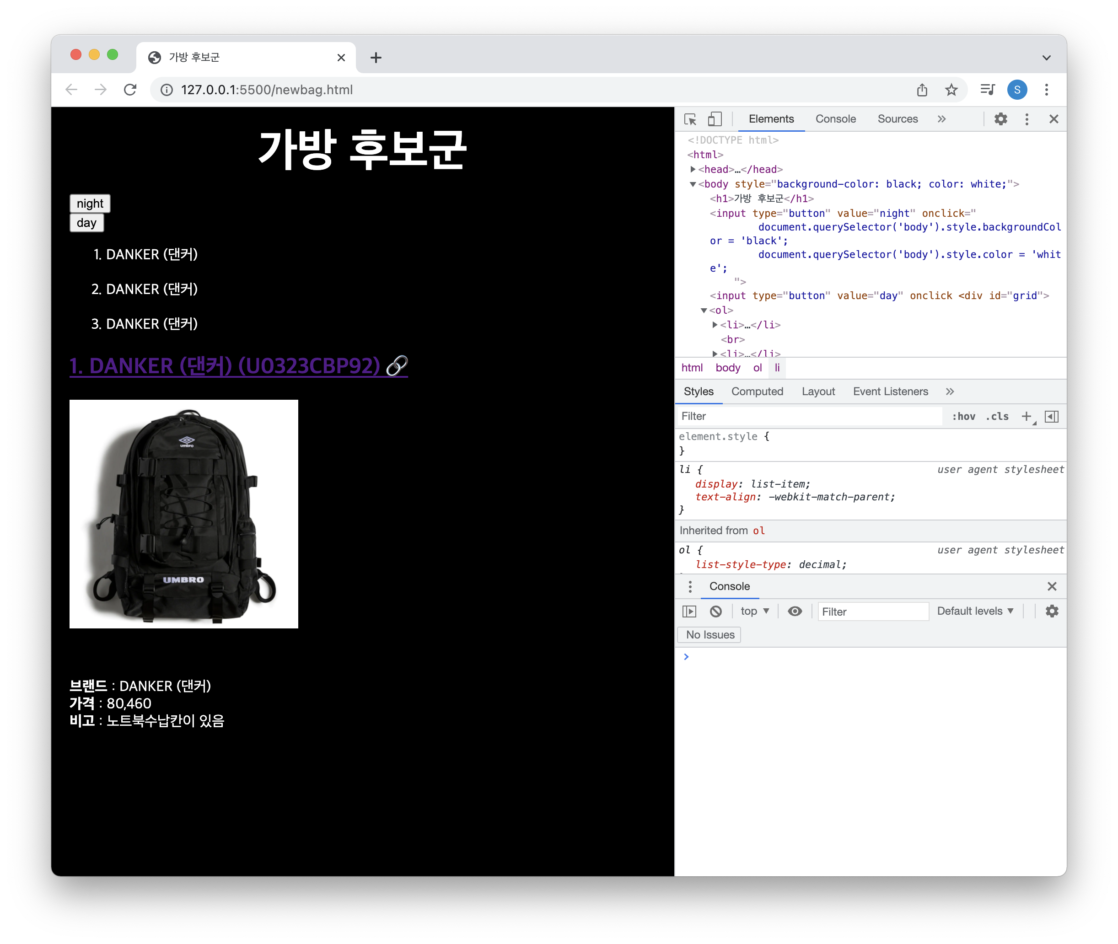This screenshot has height=944, width=1118.
Task: Open the Default levels dropdown
Action: [975, 611]
